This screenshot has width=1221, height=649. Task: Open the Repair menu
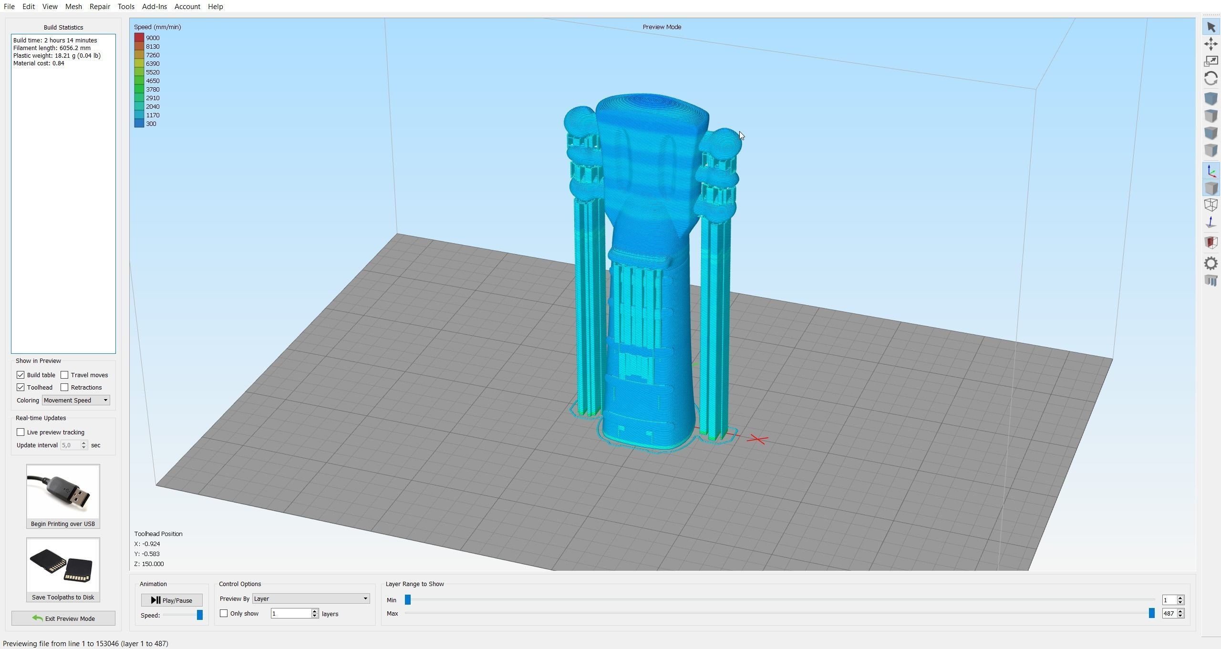(x=100, y=7)
